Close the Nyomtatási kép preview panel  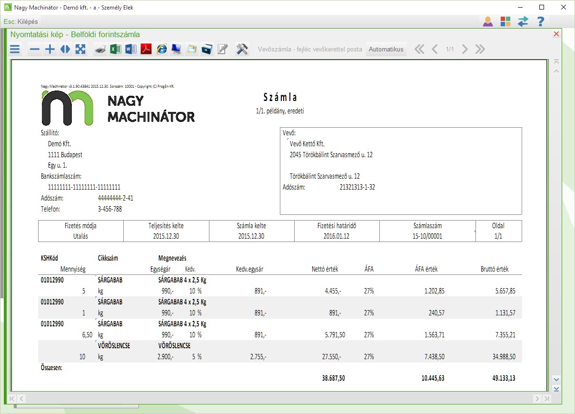click(556, 34)
